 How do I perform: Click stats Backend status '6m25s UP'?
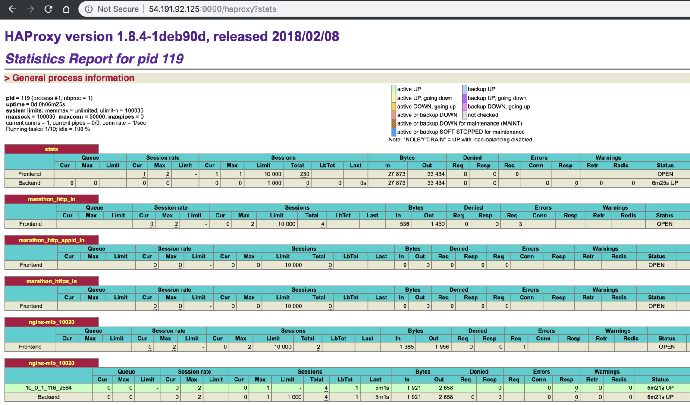point(665,183)
